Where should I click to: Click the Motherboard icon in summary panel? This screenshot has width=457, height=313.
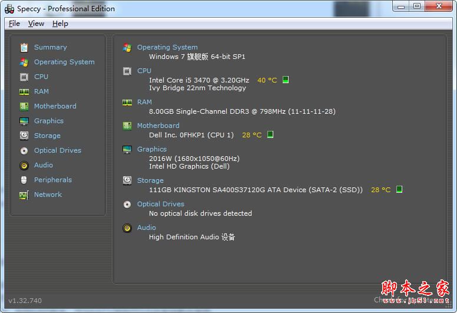point(127,126)
